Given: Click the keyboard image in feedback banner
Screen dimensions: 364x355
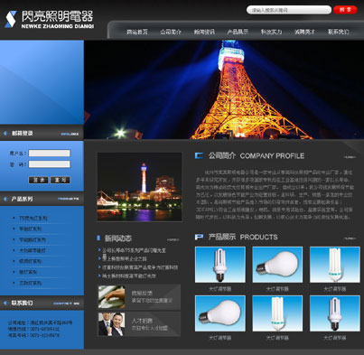Looking at the screenshot, I should (111, 296).
